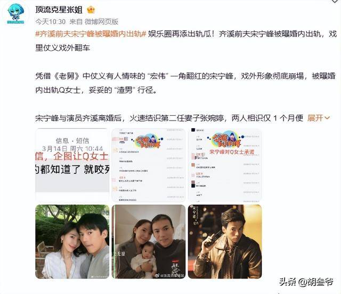Click the cartoon sticker logo on right screenshot
Viewport: 341px width, 294px height.
(x=226, y=140)
